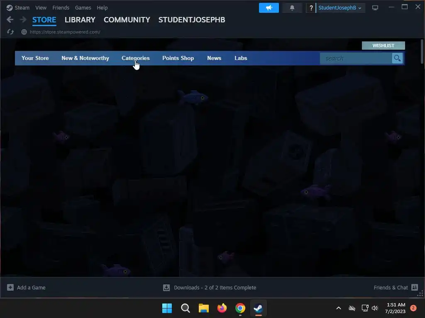Switch to the COMMUNITY tab
The height and width of the screenshot is (318, 425).
[x=127, y=20]
